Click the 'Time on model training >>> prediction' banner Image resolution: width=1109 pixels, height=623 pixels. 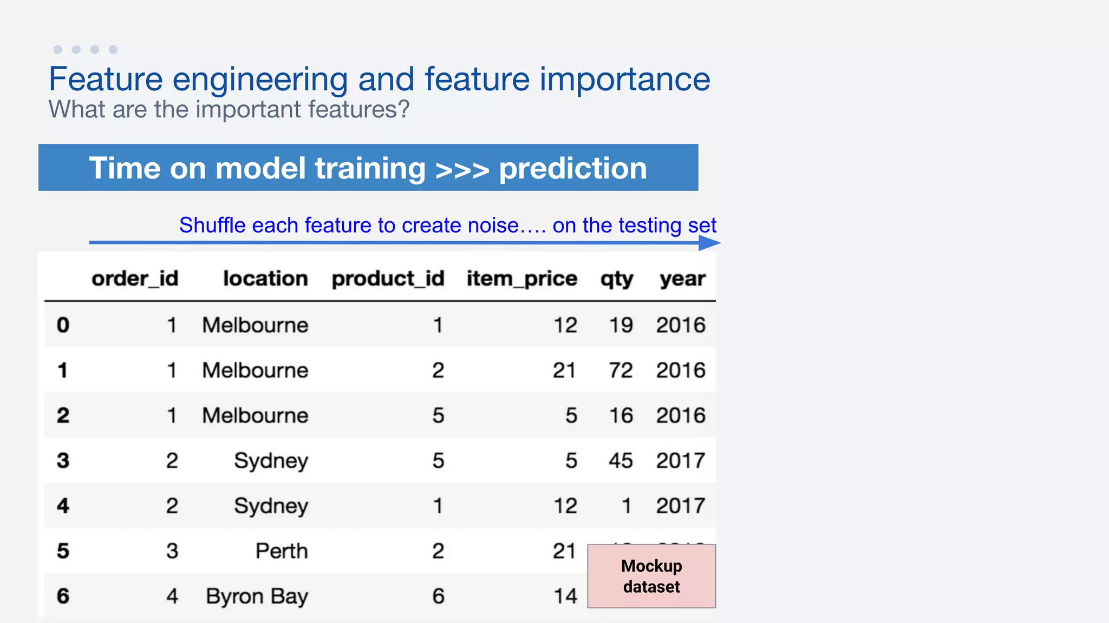[x=368, y=168]
